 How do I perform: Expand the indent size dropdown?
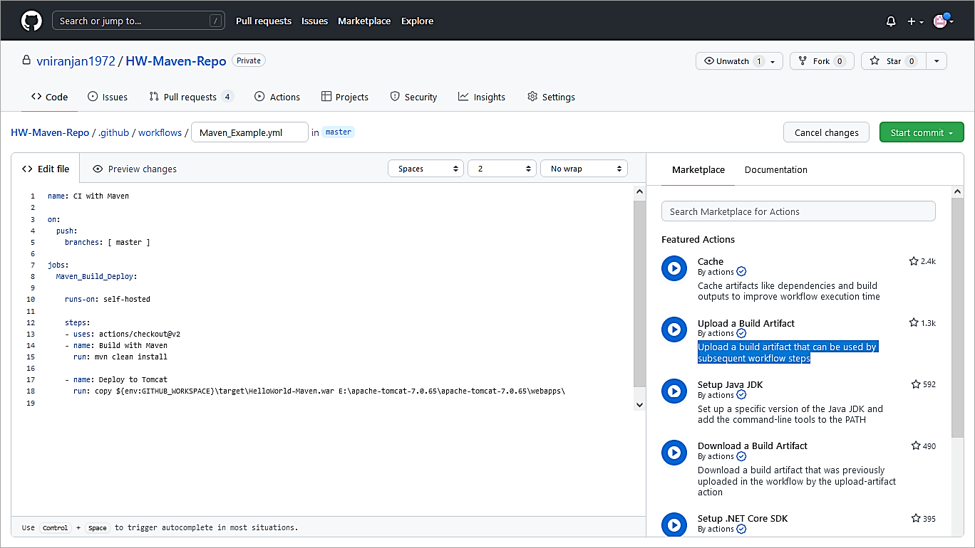502,169
